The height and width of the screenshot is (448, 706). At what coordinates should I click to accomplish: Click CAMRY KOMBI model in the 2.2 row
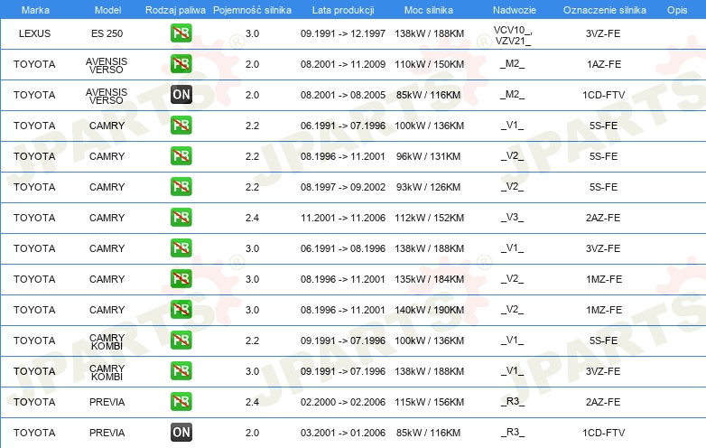(x=107, y=341)
